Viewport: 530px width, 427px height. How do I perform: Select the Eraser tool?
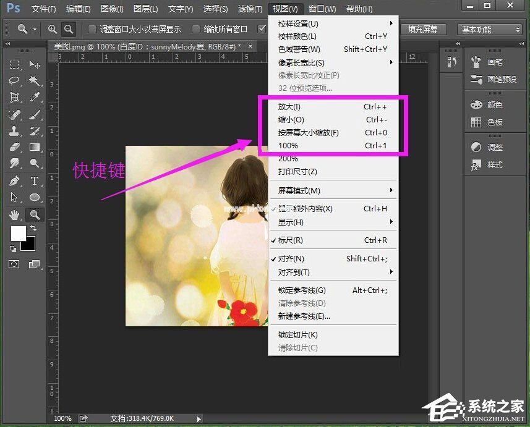14,148
